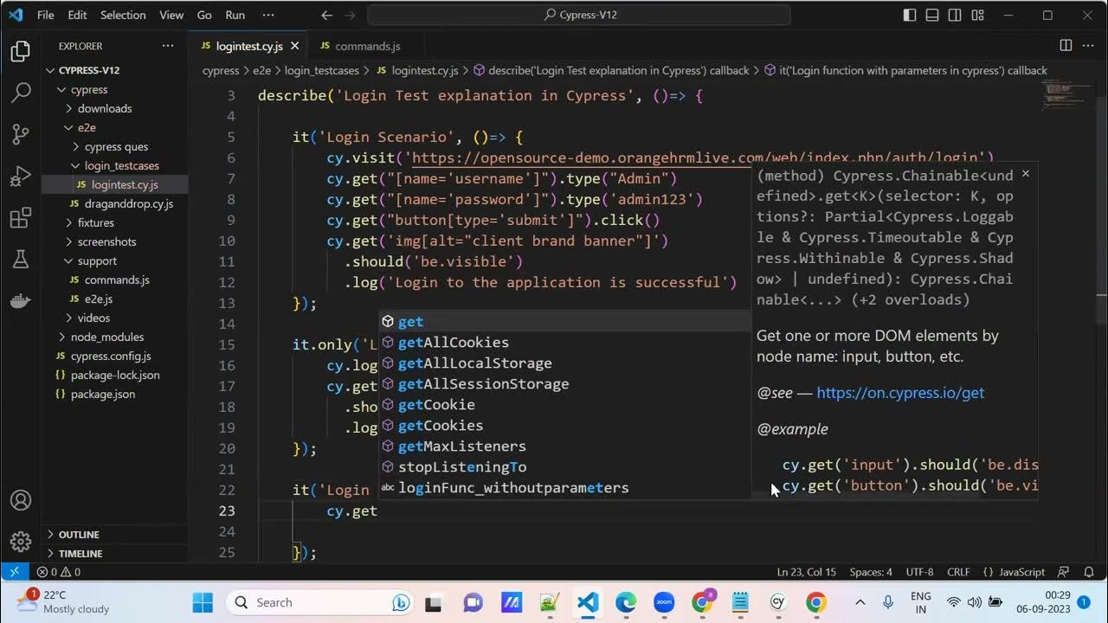Open the Source Control view
This screenshot has width=1108, height=623.
(21, 134)
